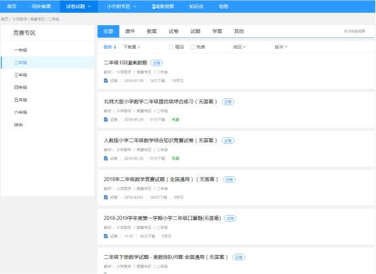Click date 2019-07-29 under 二年级100道奥数题

point(134,81)
